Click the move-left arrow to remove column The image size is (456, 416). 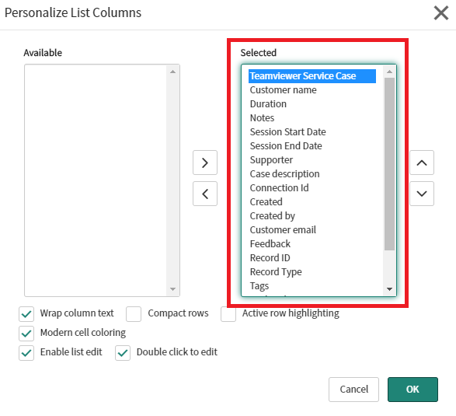pos(205,194)
